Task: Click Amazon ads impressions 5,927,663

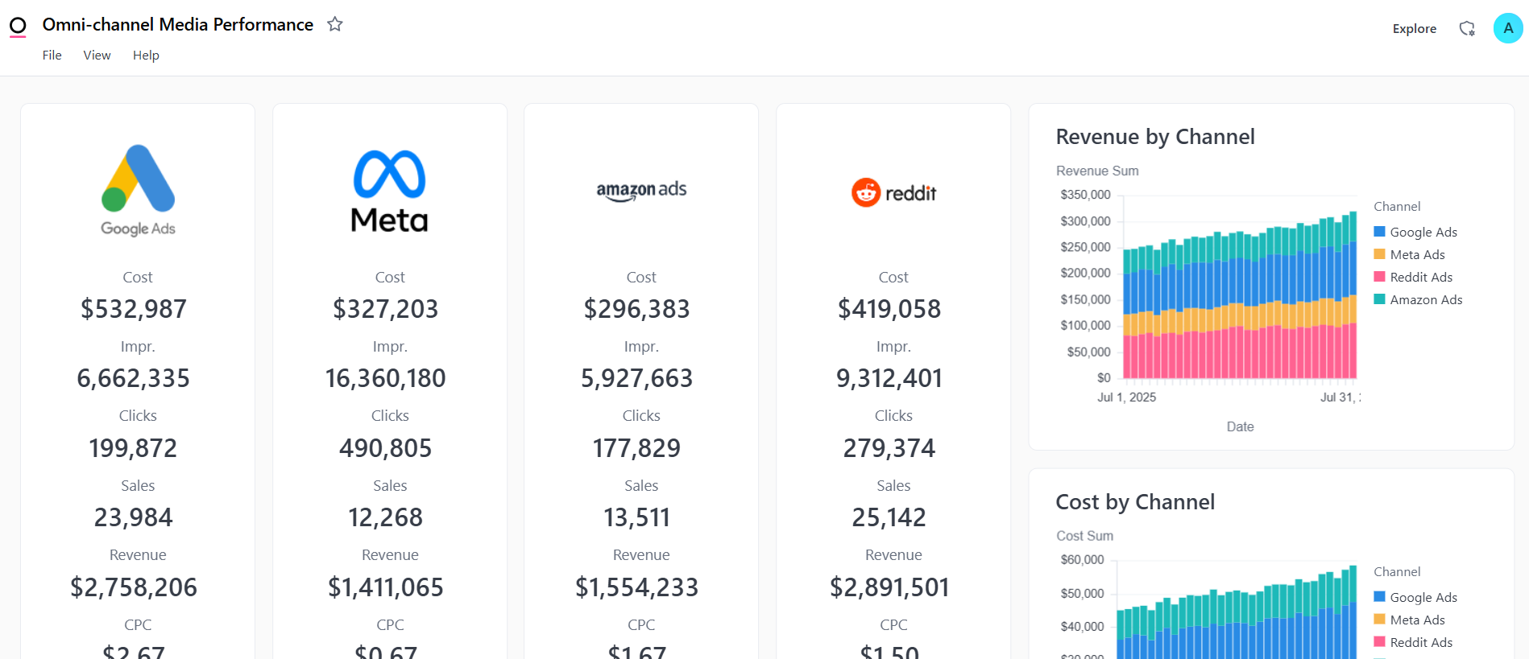Action: (637, 378)
